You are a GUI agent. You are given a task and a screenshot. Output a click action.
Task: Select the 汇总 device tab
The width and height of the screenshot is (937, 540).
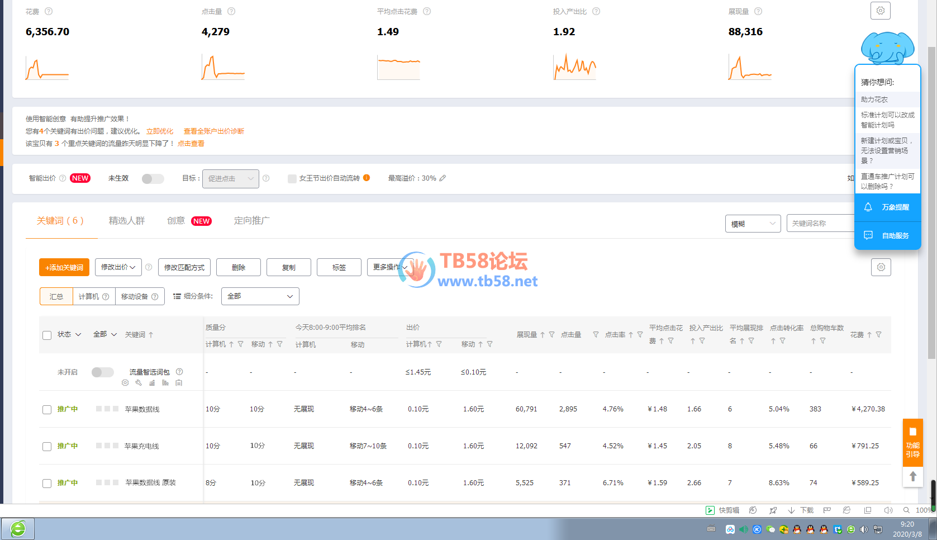pyautogui.click(x=56, y=296)
